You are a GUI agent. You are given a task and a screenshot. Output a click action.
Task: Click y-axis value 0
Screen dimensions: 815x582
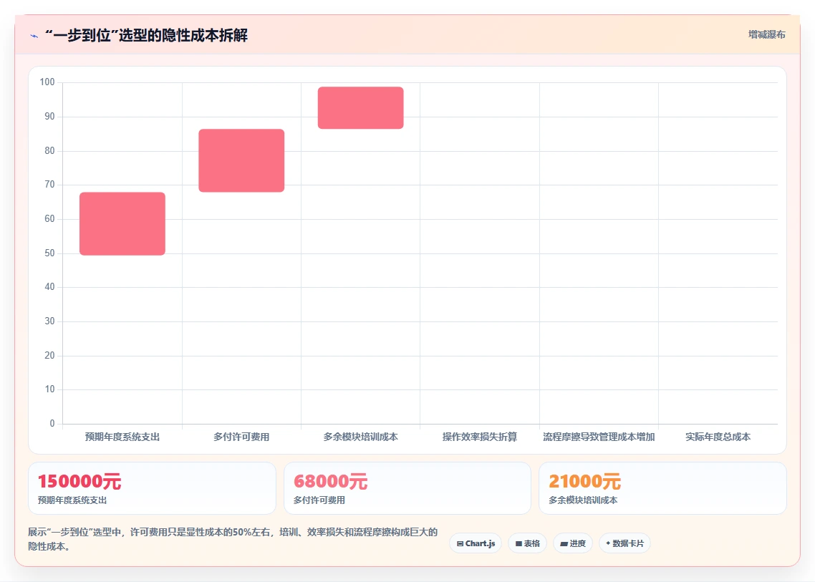click(x=52, y=424)
